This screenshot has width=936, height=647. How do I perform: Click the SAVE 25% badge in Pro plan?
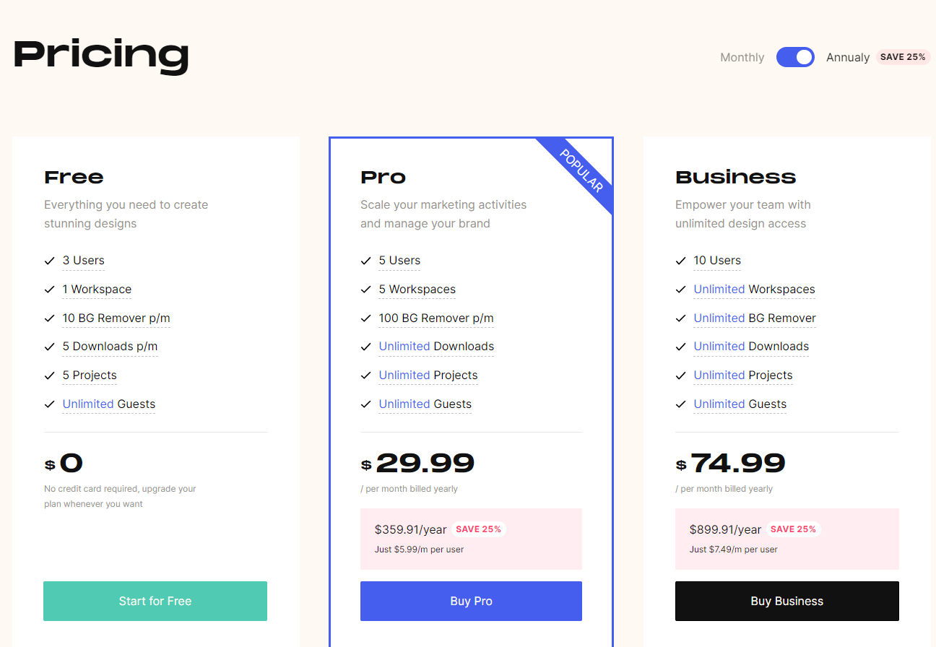click(479, 529)
